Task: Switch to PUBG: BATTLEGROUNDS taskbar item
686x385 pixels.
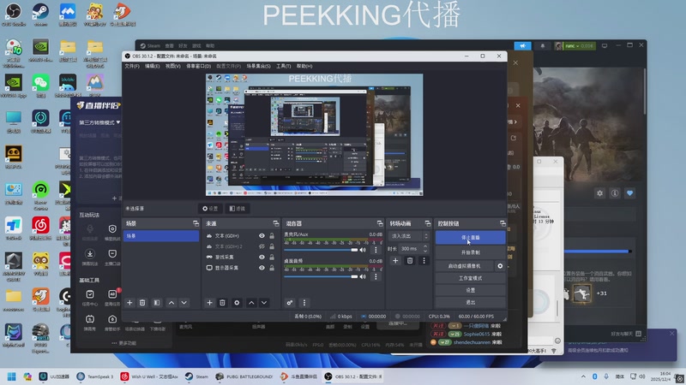Action: click(x=244, y=376)
